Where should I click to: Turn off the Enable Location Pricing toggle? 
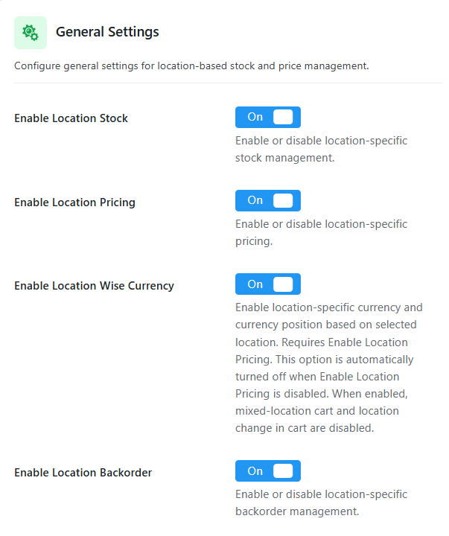point(268,201)
